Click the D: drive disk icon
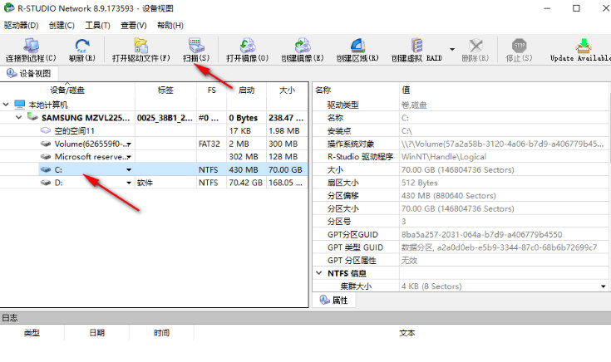611x362 pixels. 46,183
